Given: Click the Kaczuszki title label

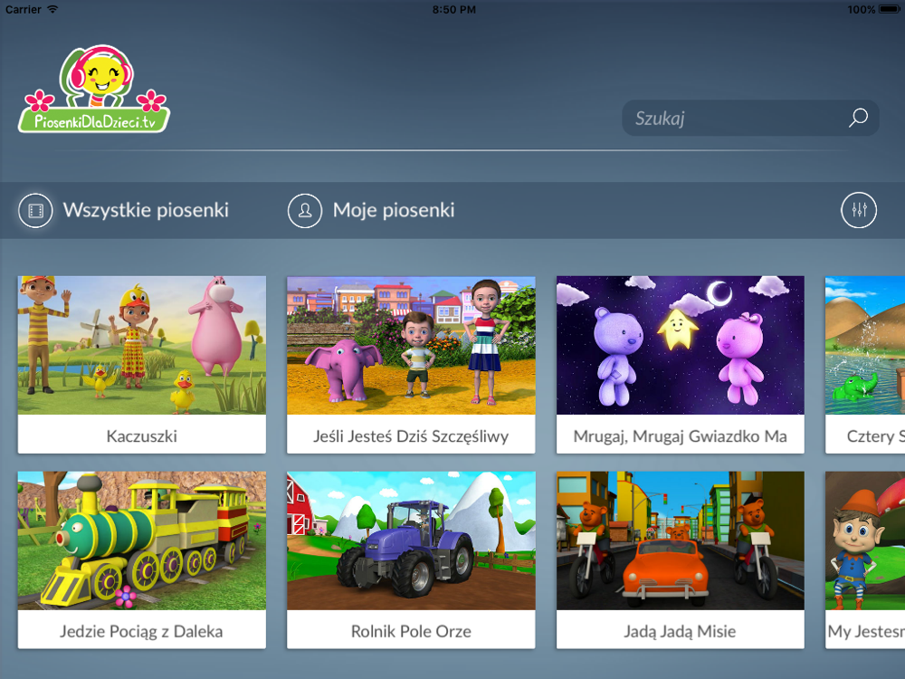Looking at the screenshot, I should (x=142, y=436).
